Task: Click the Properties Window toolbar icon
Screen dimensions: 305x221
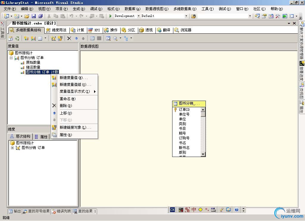Action: click(264, 16)
